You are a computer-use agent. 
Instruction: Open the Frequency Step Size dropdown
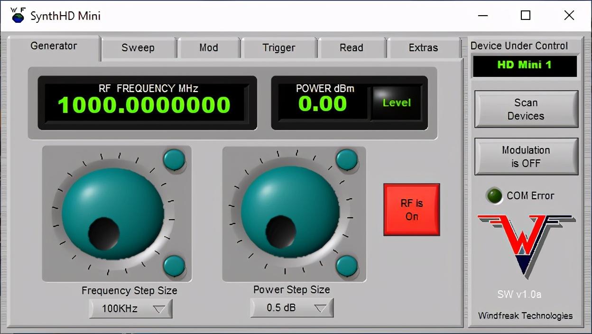(130, 309)
